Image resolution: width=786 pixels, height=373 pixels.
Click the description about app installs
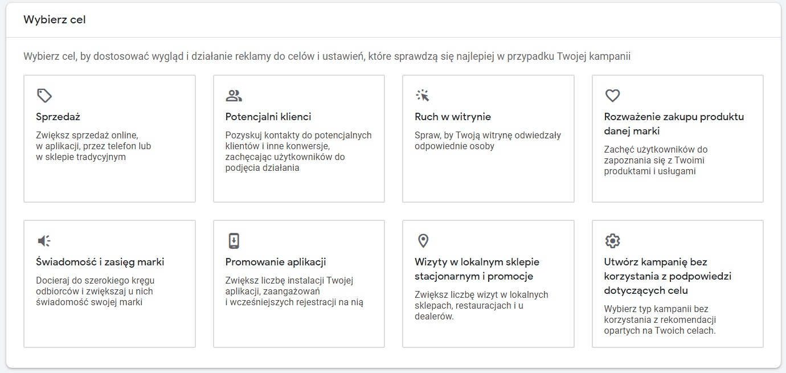tap(293, 291)
